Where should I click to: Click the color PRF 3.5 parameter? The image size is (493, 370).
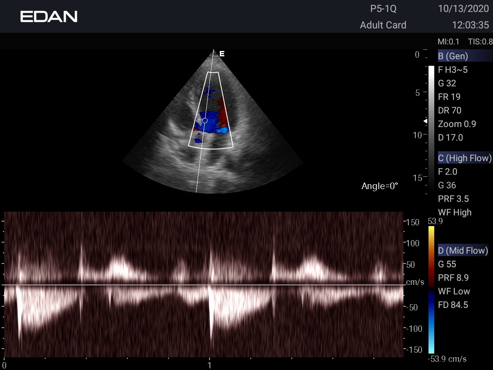click(x=454, y=199)
